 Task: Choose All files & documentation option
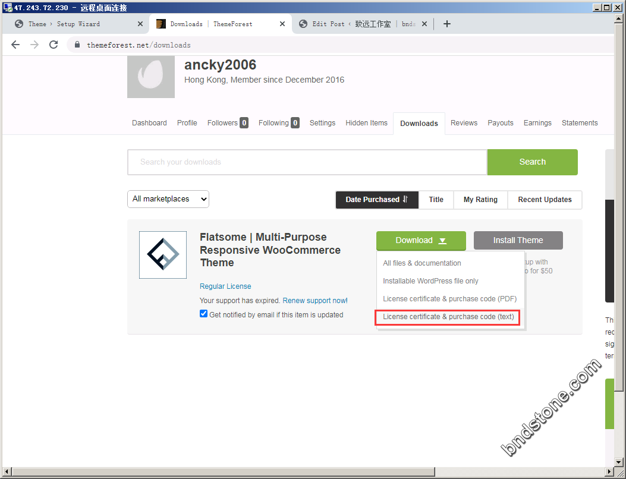click(x=422, y=263)
